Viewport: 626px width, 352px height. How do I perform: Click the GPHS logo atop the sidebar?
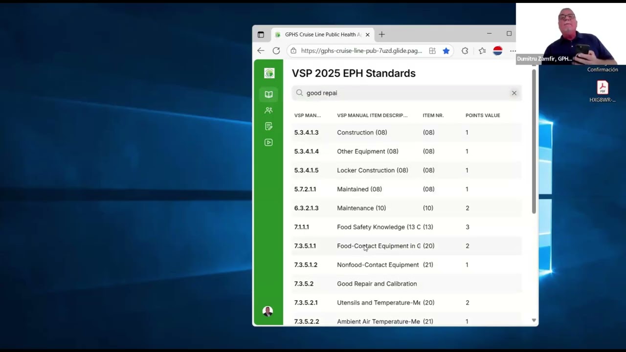tap(269, 73)
